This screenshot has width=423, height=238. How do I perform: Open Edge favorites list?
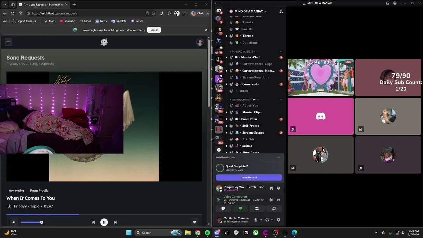click(x=169, y=13)
